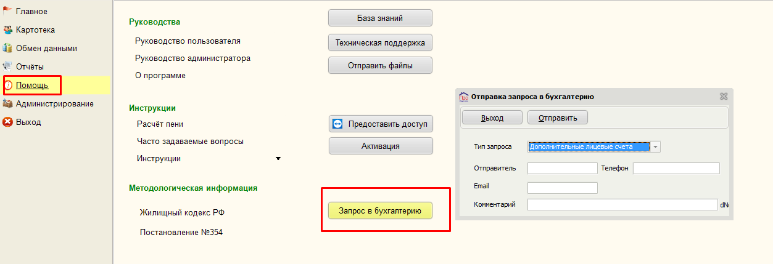Click the Телефон label

coord(615,168)
